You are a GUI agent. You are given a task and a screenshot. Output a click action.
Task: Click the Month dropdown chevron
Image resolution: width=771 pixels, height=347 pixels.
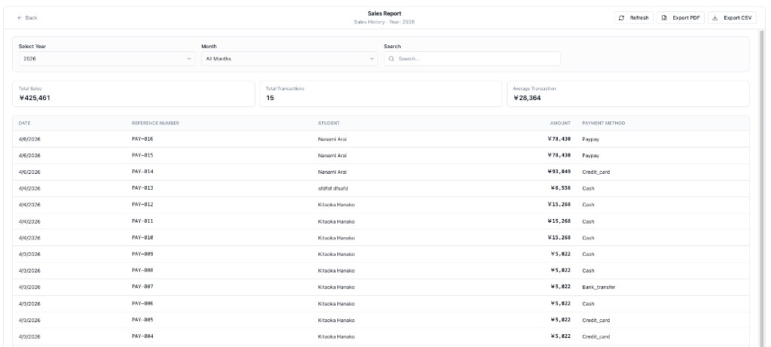(x=371, y=59)
